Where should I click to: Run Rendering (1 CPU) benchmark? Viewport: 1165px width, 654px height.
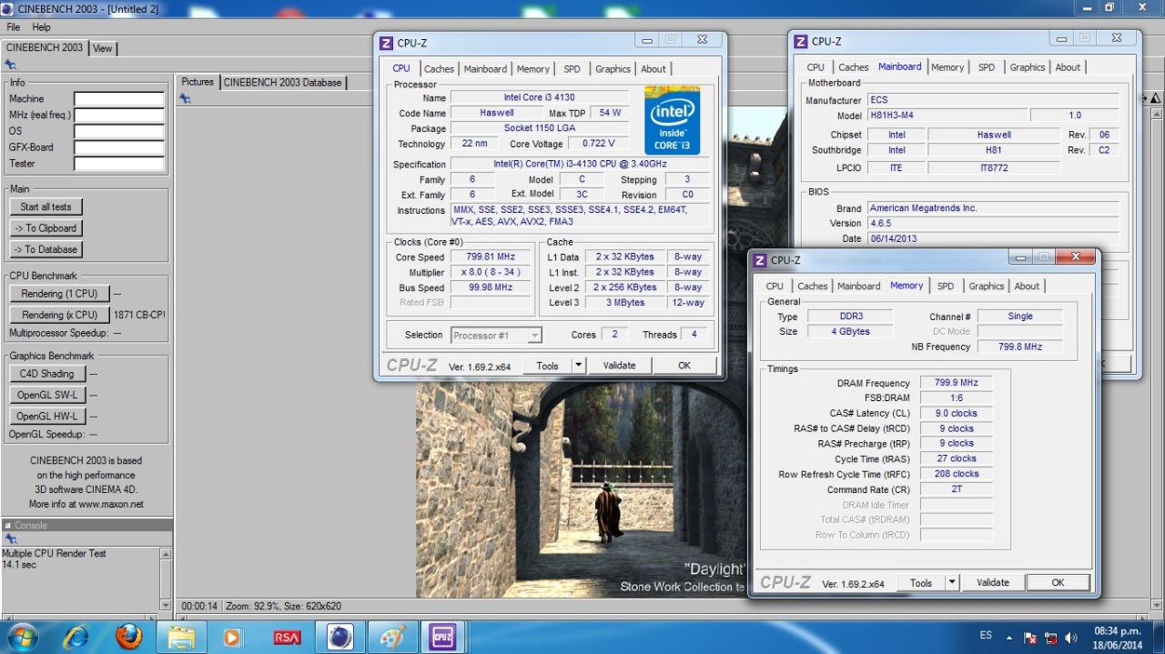[x=59, y=294]
